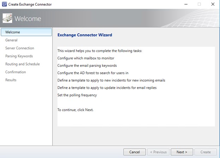Viewport: 220px width, 158px height.
Task: Jump to the Confirmation step
Action: click(16, 72)
